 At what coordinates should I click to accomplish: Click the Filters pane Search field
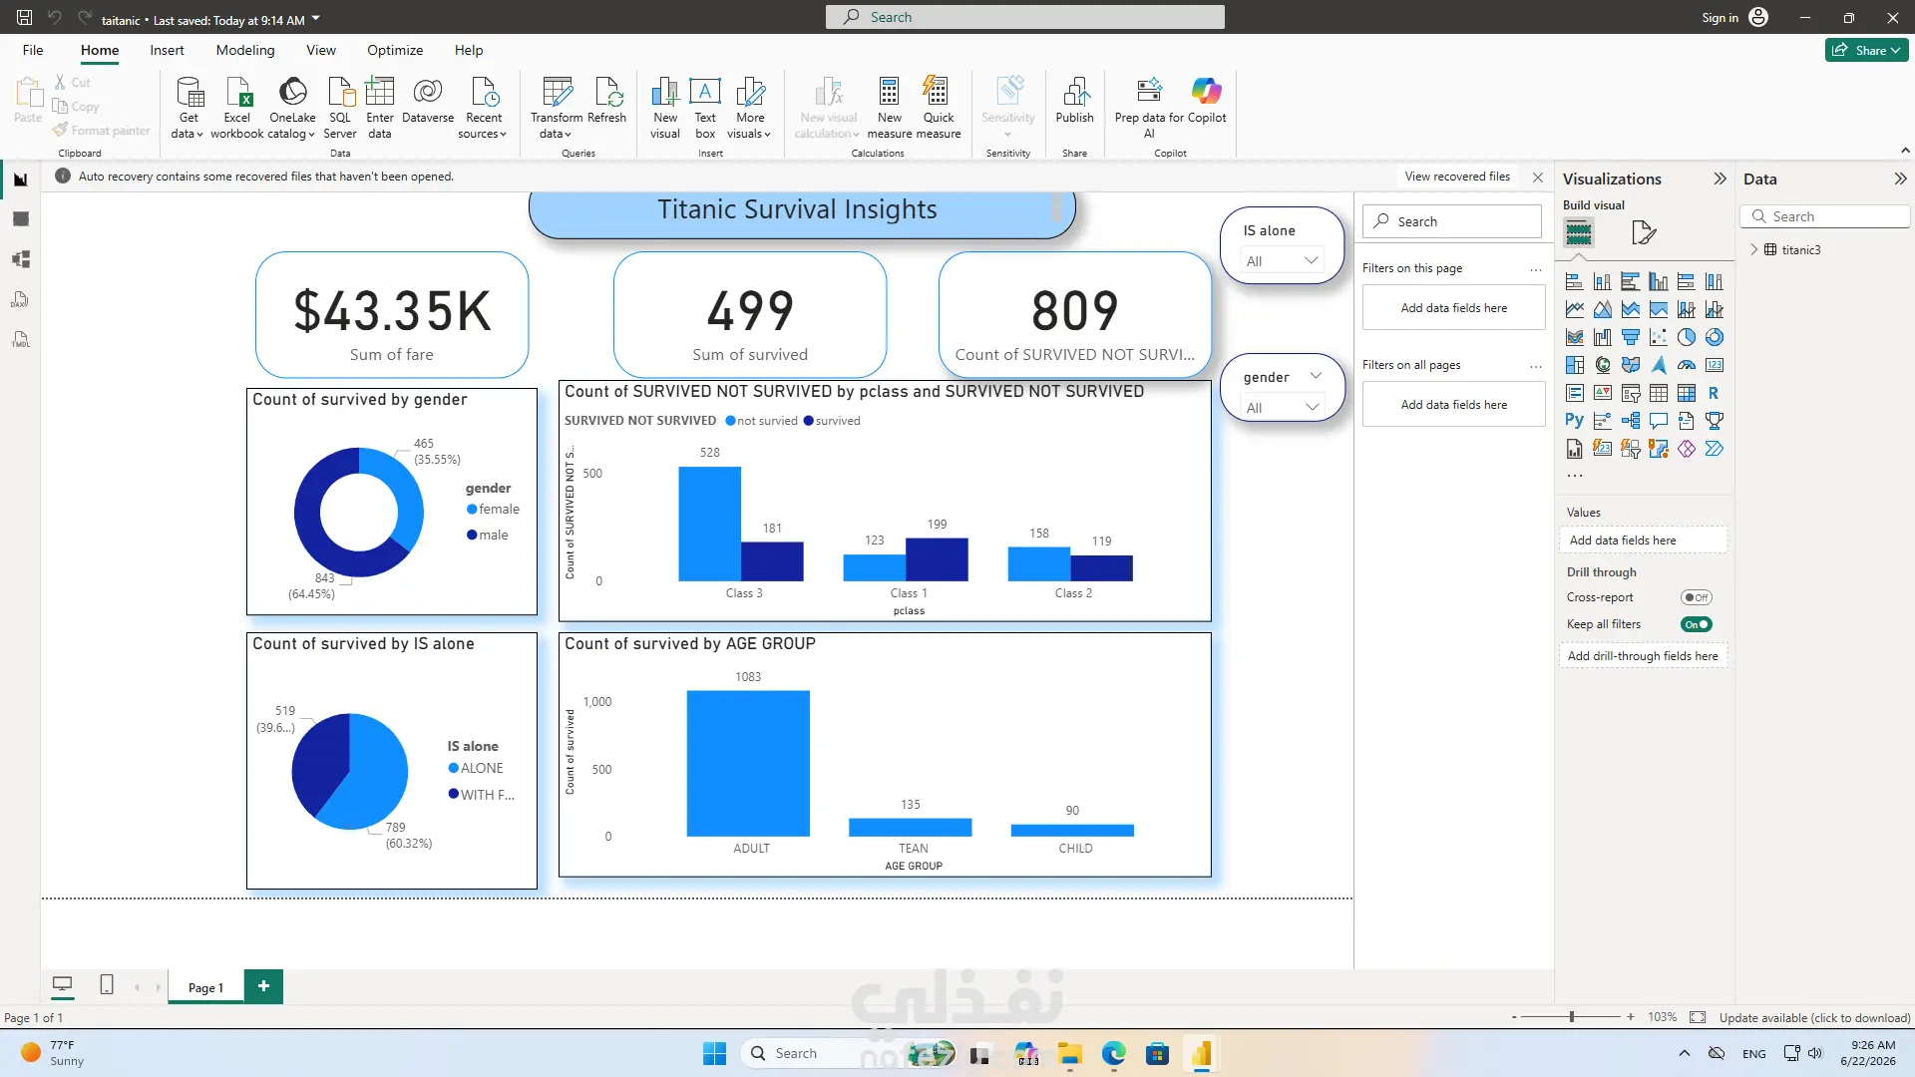click(1452, 221)
